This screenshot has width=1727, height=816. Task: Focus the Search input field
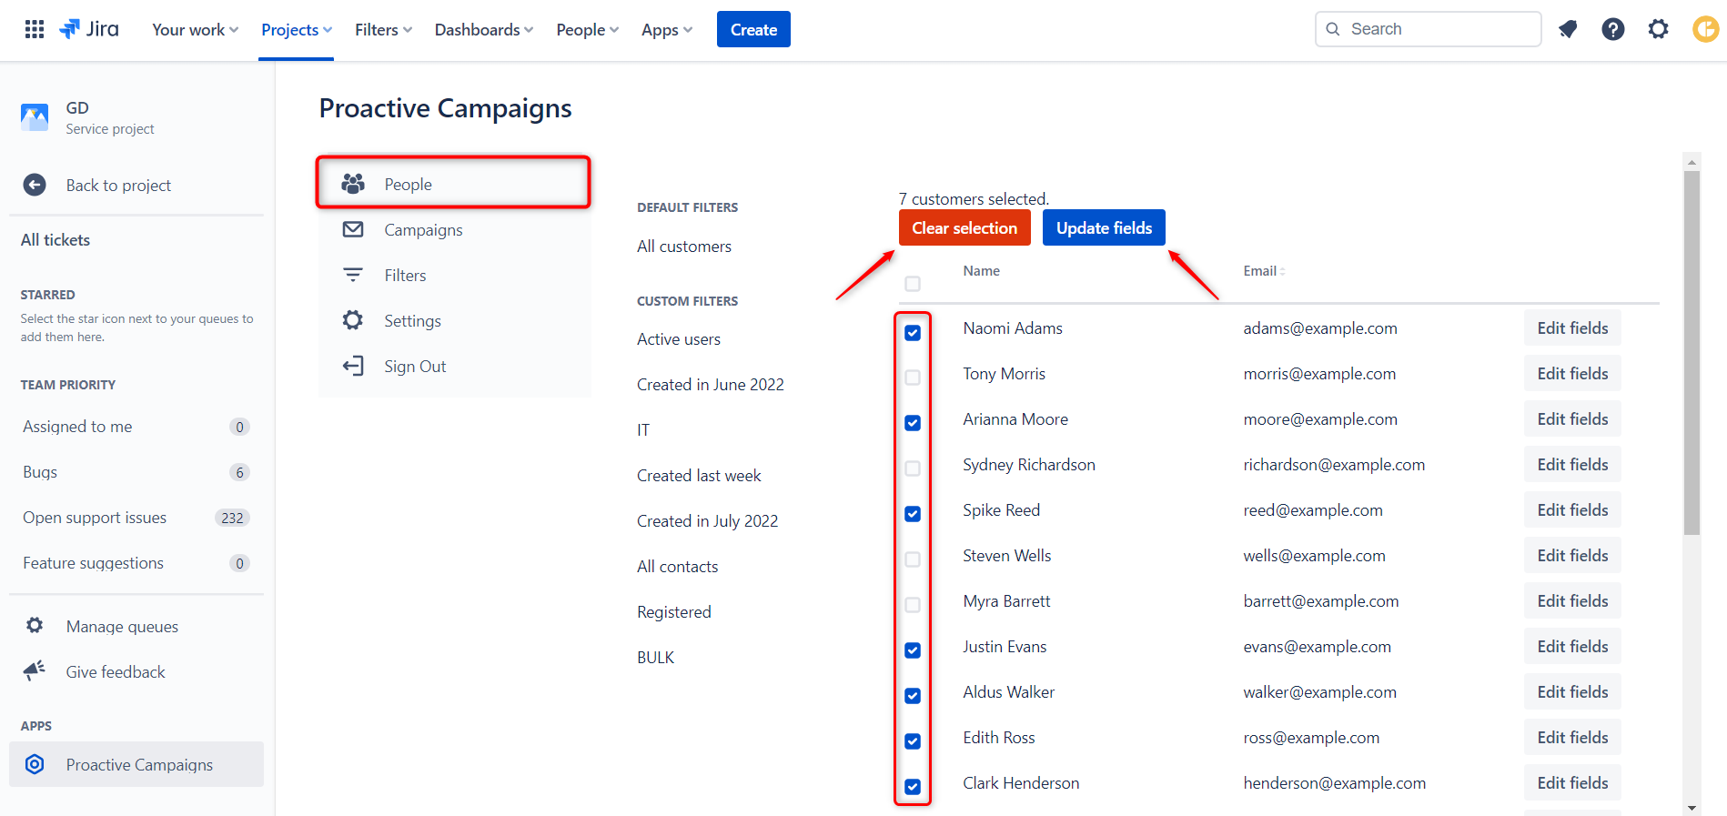click(1428, 29)
